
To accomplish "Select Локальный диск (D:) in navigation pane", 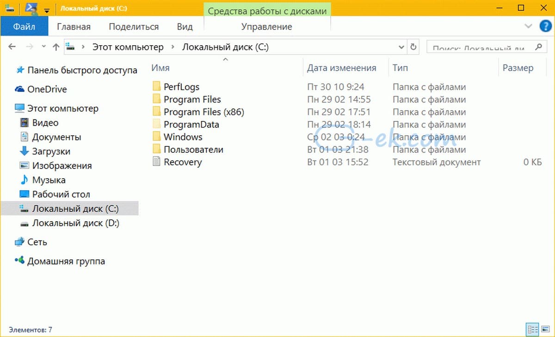I will click(x=75, y=223).
